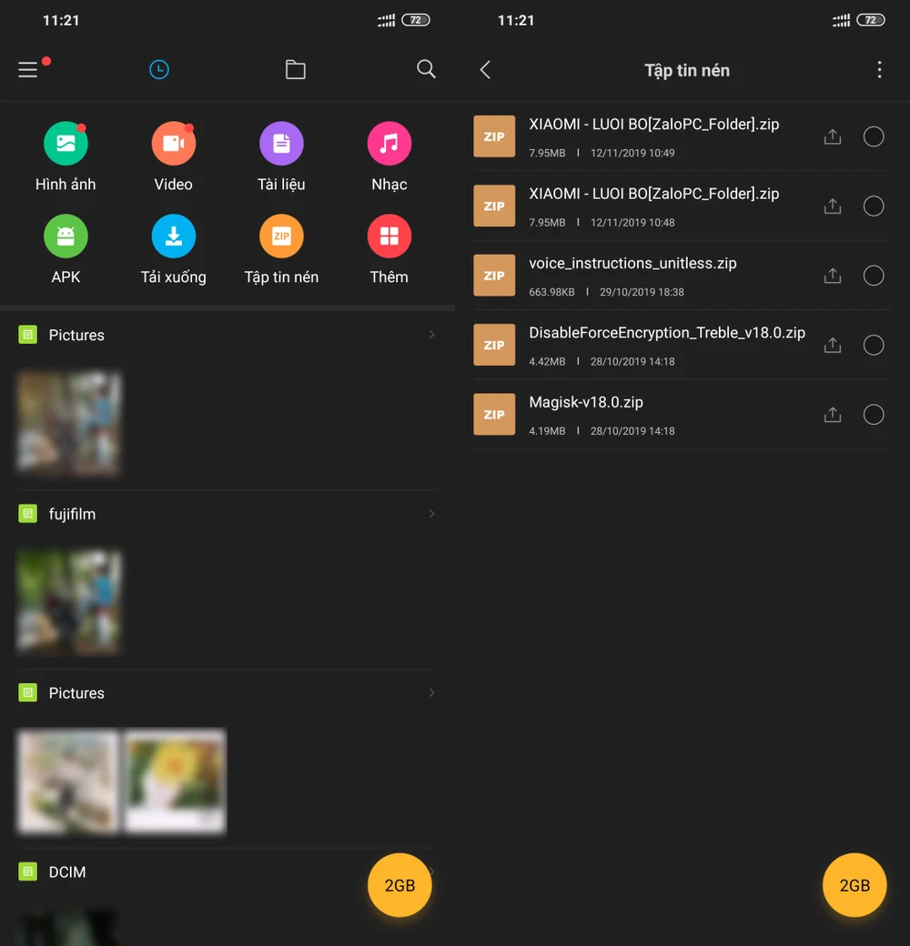Screen dimensions: 910x946
Task: Expand the first Pictures folder chevron
Action: [x=431, y=335]
